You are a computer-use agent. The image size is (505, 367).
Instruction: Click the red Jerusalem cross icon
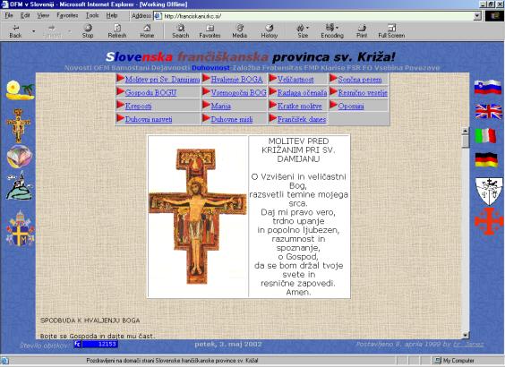(x=489, y=221)
